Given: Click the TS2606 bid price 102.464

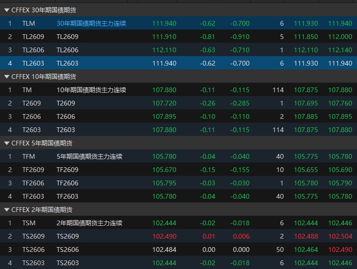Looking at the screenshot, I should (x=306, y=250).
